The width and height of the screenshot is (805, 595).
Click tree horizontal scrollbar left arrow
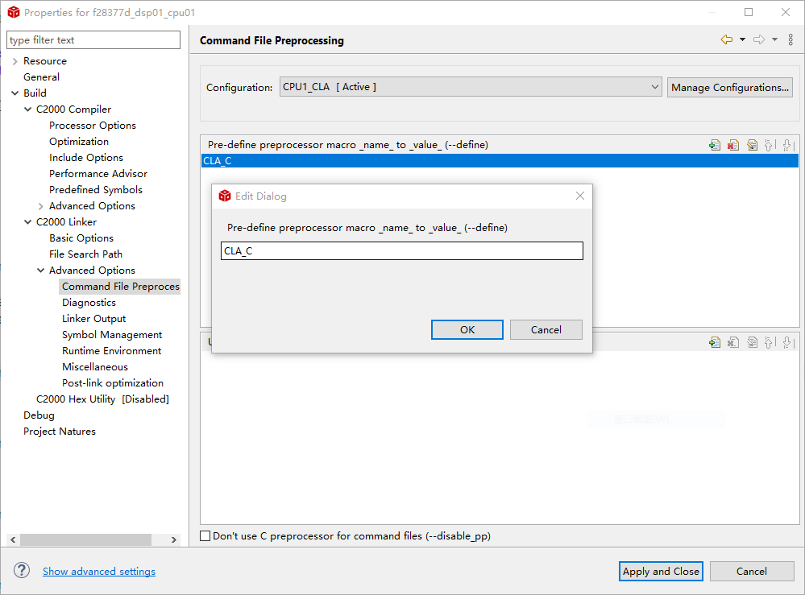tap(13, 539)
